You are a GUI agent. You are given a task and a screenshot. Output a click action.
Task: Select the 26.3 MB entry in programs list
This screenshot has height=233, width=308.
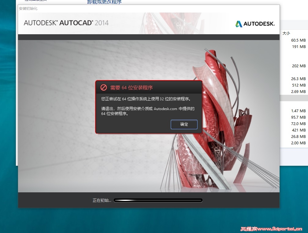(x=299, y=79)
